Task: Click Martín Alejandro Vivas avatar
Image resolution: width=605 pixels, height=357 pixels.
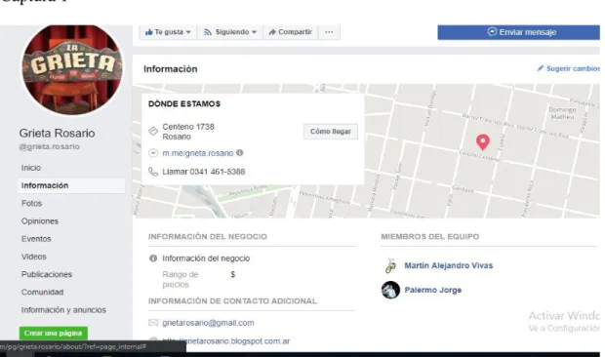Action: (390, 265)
